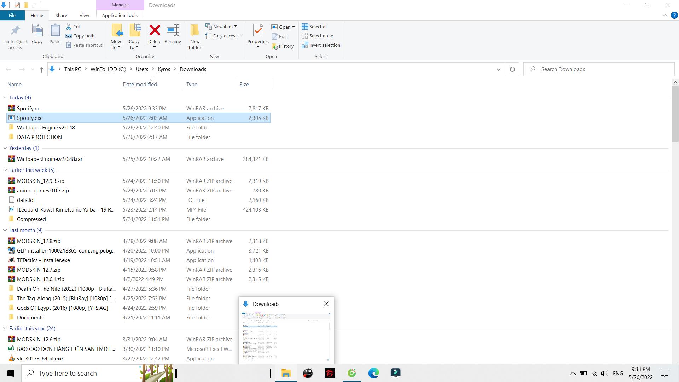Click the red Delete icon in ribbon
The height and width of the screenshot is (382, 679).
[x=155, y=31]
